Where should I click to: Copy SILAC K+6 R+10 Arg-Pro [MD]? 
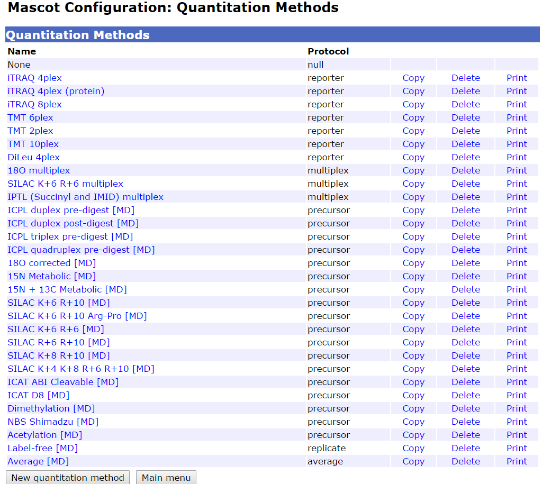point(413,316)
